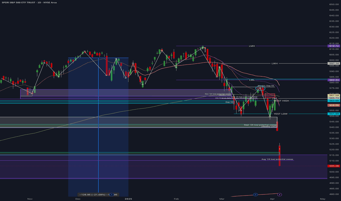Select the purple 582.33 price label

334,80
